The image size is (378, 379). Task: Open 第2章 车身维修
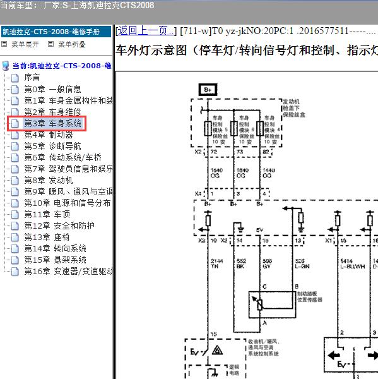tap(52, 112)
